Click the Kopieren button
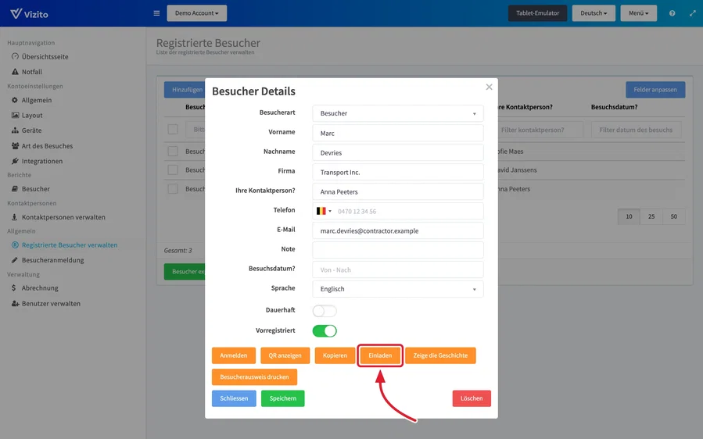 click(335, 355)
